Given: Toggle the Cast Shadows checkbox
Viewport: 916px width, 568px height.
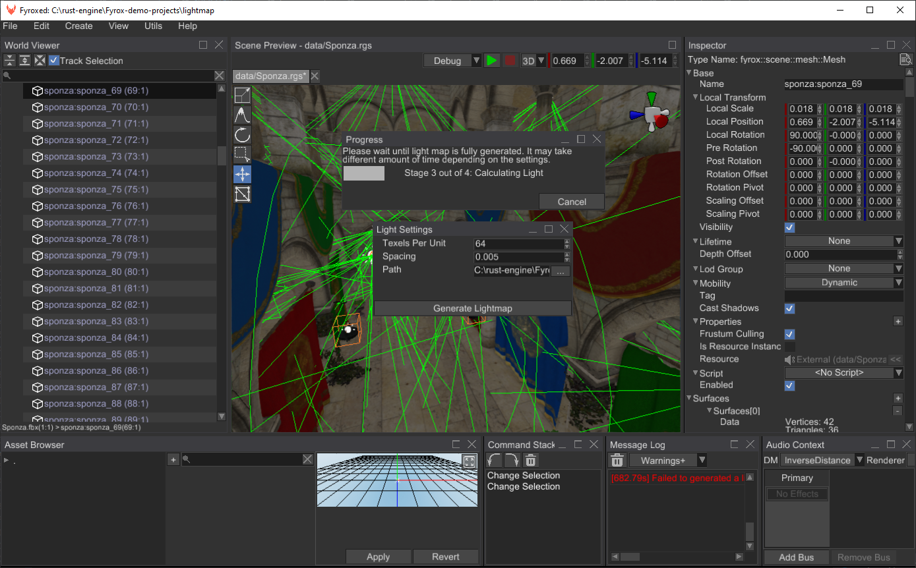Looking at the screenshot, I should click(789, 308).
